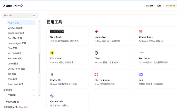Open Zed 配置 sidebar item

(12, 74)
